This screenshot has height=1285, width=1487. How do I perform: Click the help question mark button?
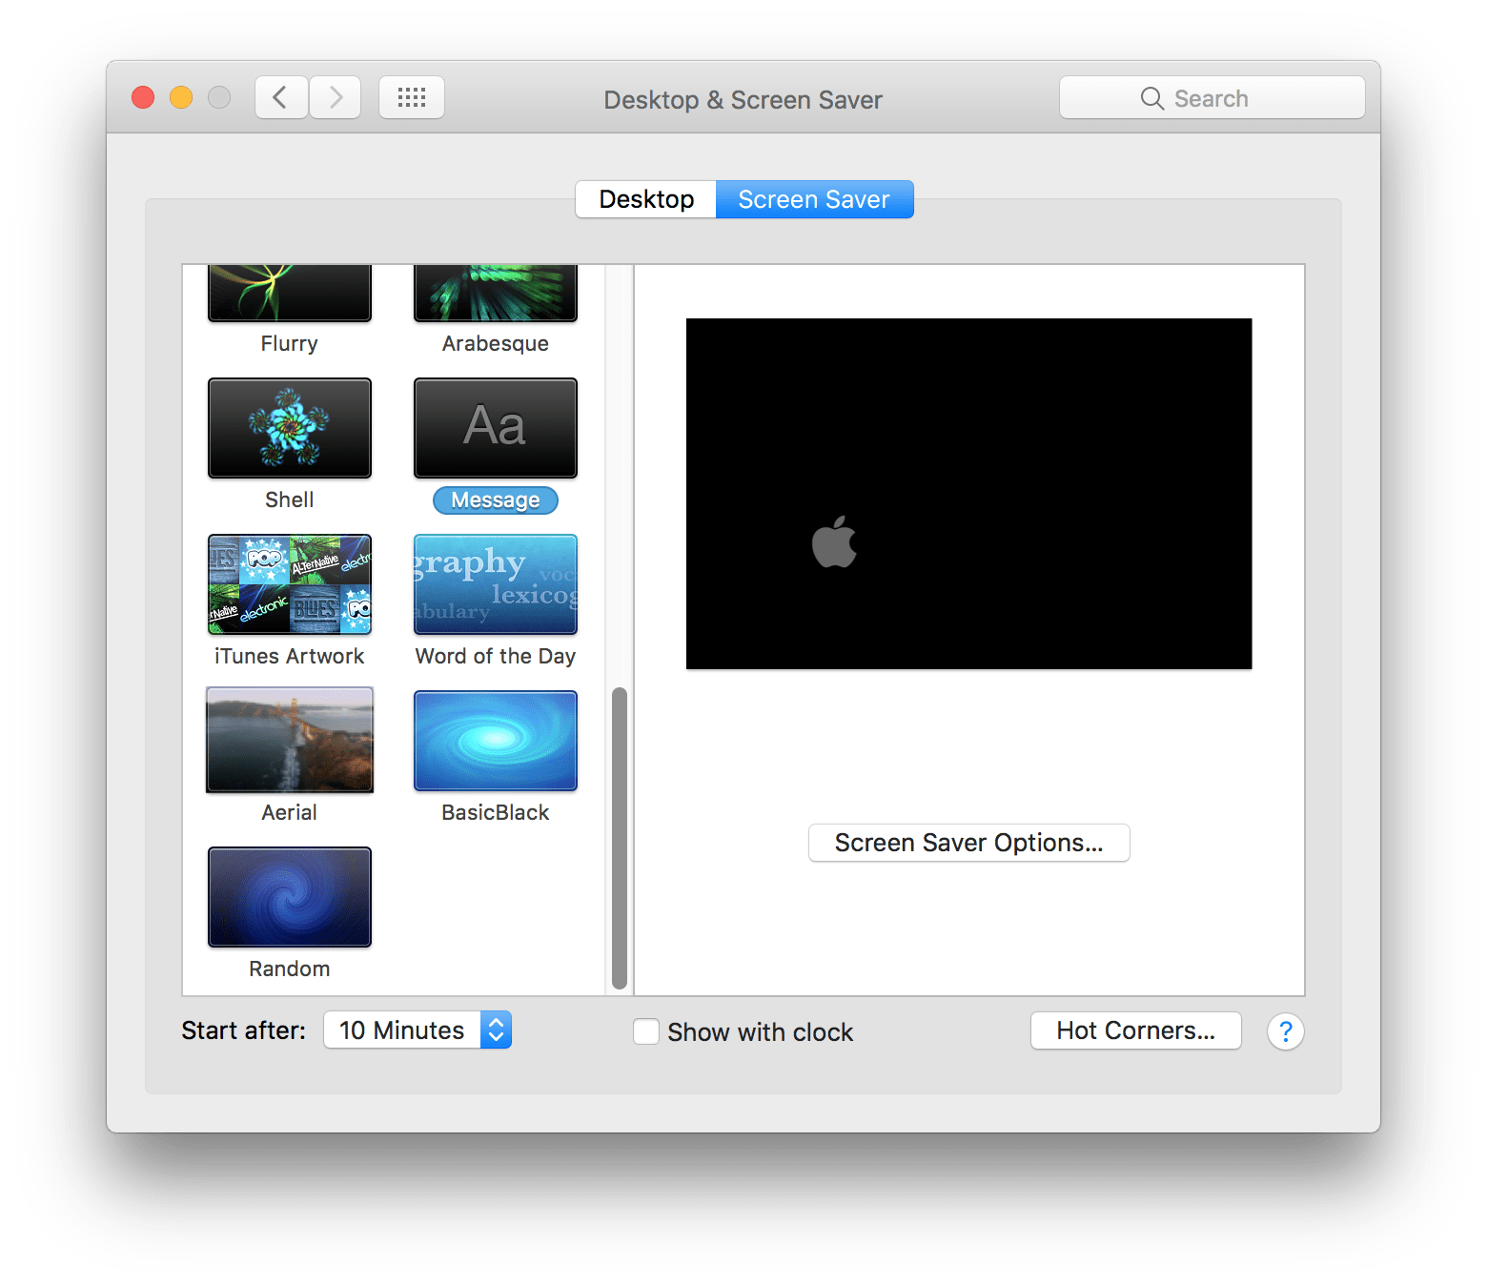click(1285, 1031)
